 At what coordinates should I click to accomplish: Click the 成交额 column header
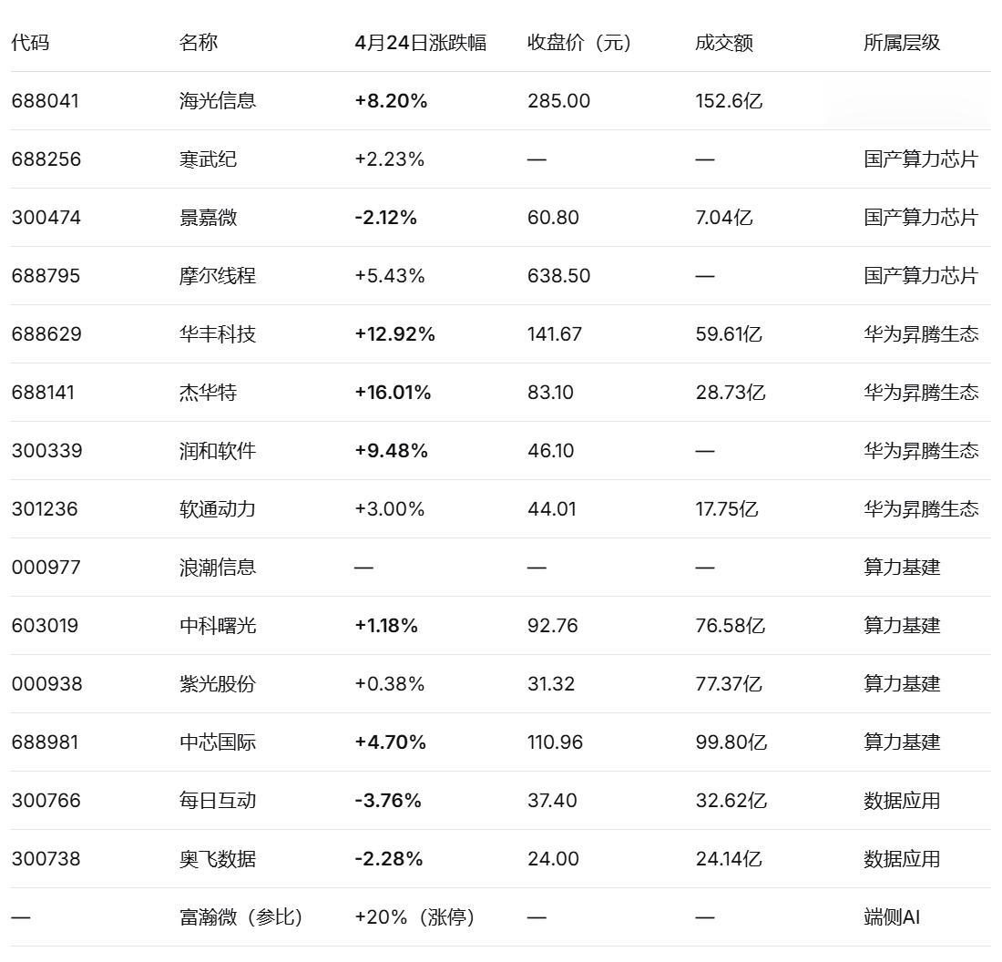coord(724,43)
